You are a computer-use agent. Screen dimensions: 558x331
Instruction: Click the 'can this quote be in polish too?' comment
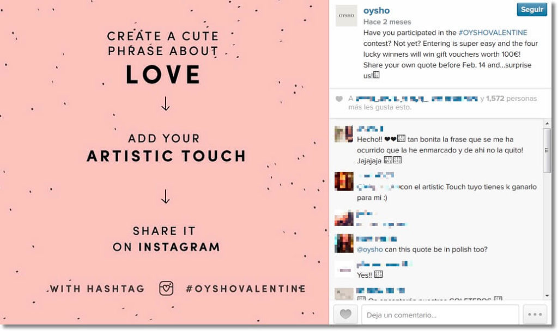pyautogui.click(x=422, y=249)
